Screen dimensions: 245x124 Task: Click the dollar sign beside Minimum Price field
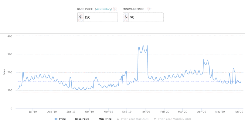126,17
